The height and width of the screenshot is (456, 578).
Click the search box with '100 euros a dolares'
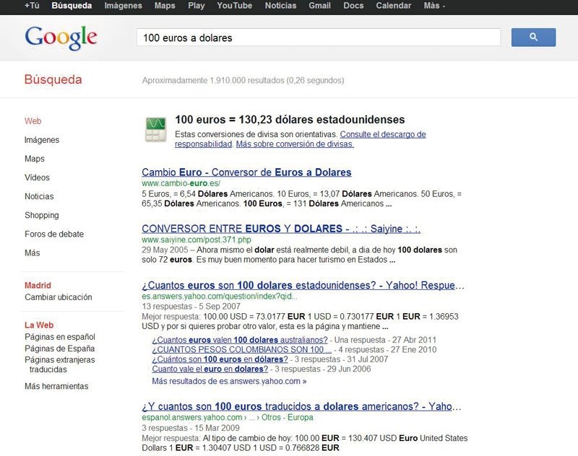click(319, 38)
